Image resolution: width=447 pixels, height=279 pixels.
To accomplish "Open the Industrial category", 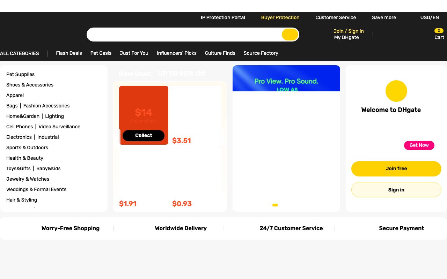I will point(48,137).
